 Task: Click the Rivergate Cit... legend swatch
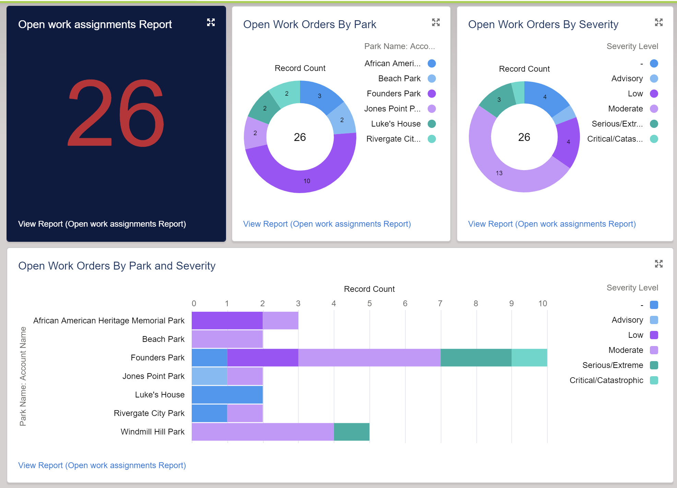[x=432, y=139]
